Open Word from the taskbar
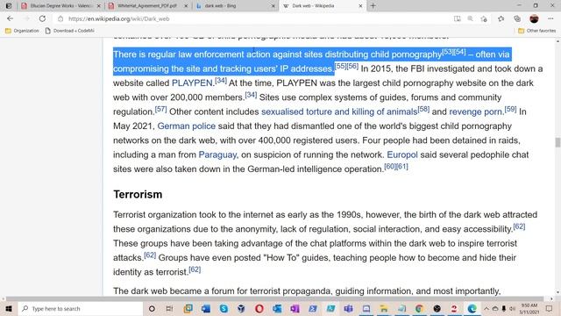This screenshot has height=316, width=561. (x=206, y=308)
